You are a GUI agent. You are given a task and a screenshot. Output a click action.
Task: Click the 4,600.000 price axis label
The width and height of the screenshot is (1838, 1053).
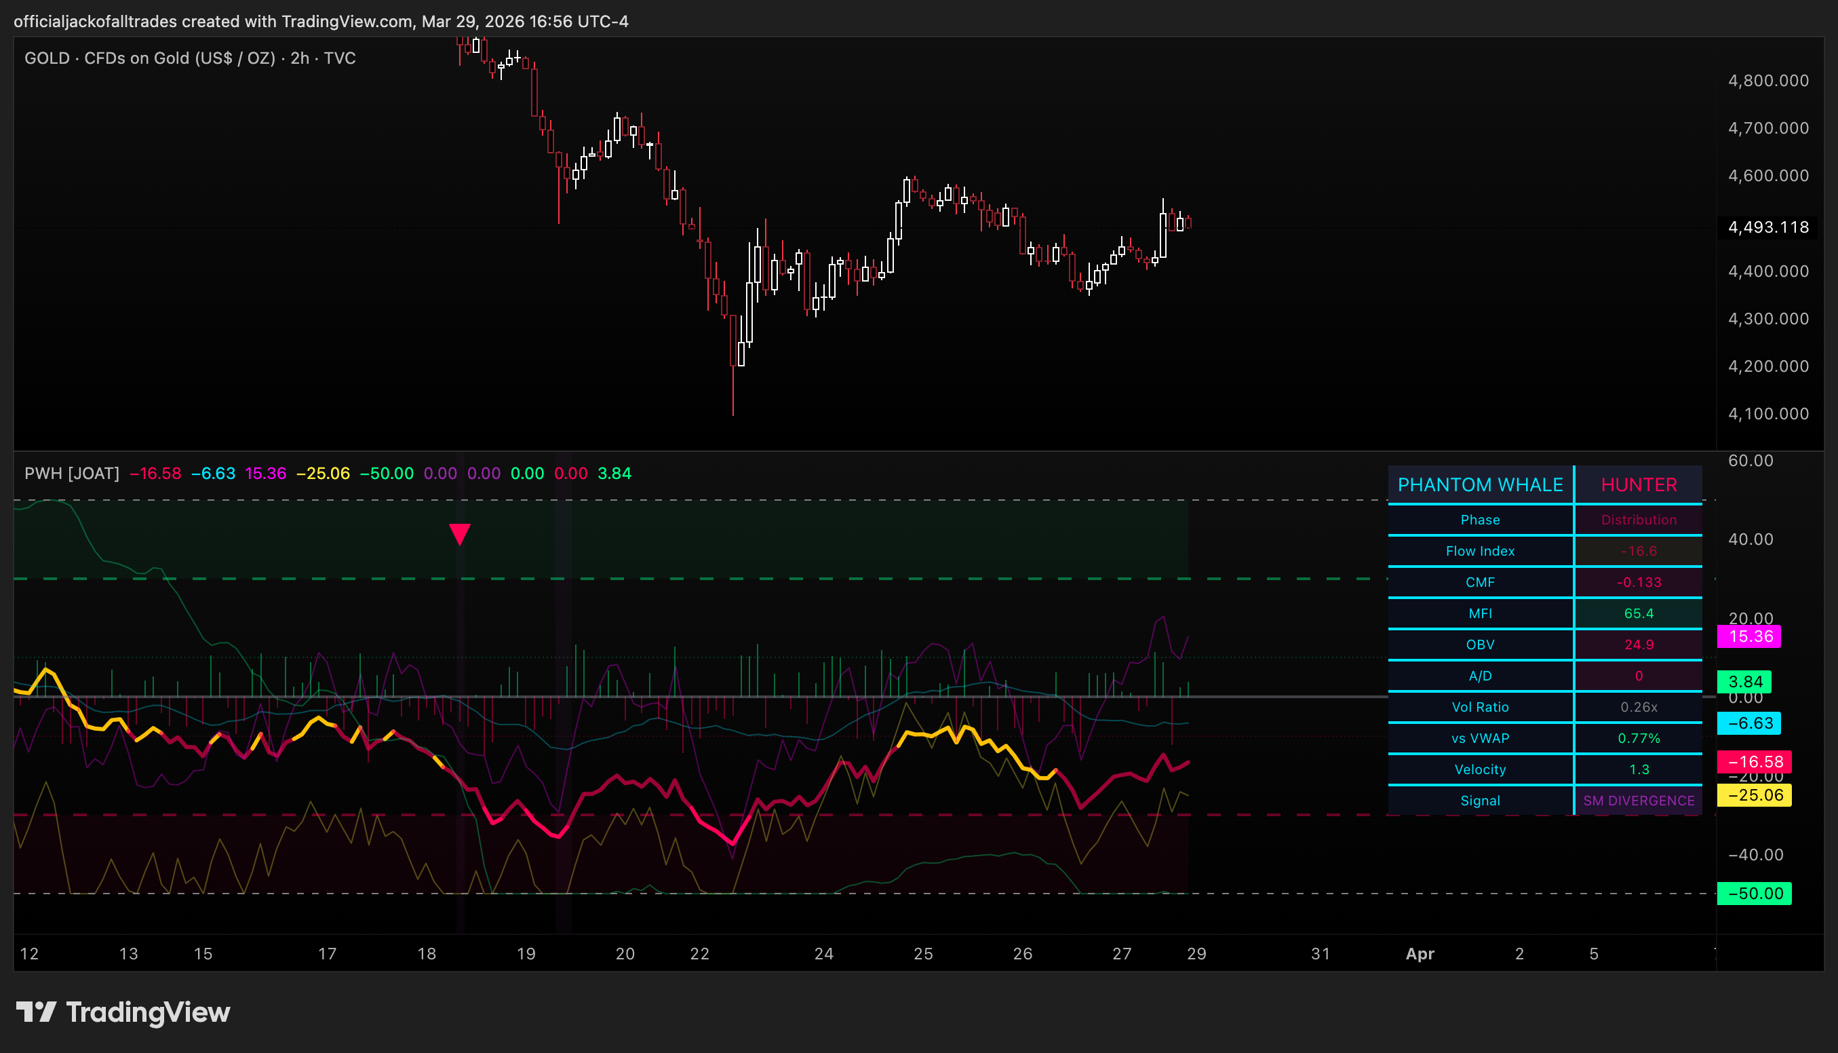click(x=1768, y=176)
